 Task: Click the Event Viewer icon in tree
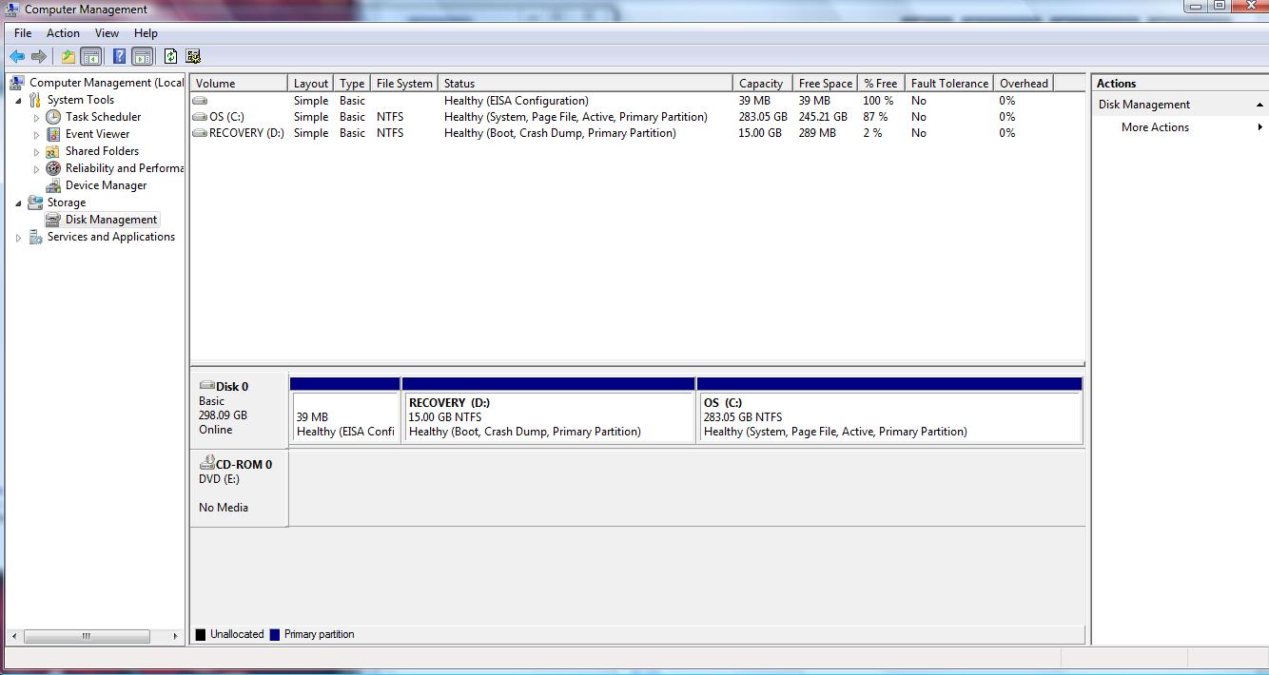[x=53, y=134]
